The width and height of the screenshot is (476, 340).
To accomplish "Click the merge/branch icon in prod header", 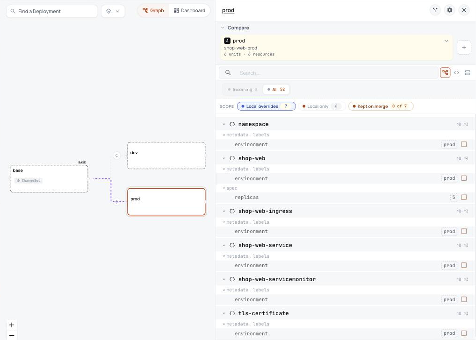I will [435, 10].
